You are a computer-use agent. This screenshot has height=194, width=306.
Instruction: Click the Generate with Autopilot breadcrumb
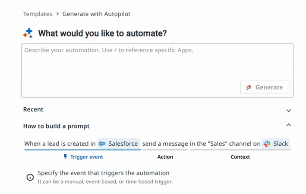pos(96,14)
